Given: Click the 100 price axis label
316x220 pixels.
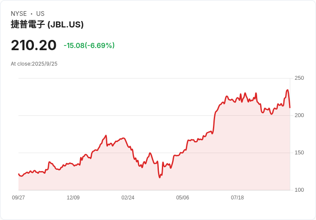Looking at the screenshot, I should click(x=299, y=190).
